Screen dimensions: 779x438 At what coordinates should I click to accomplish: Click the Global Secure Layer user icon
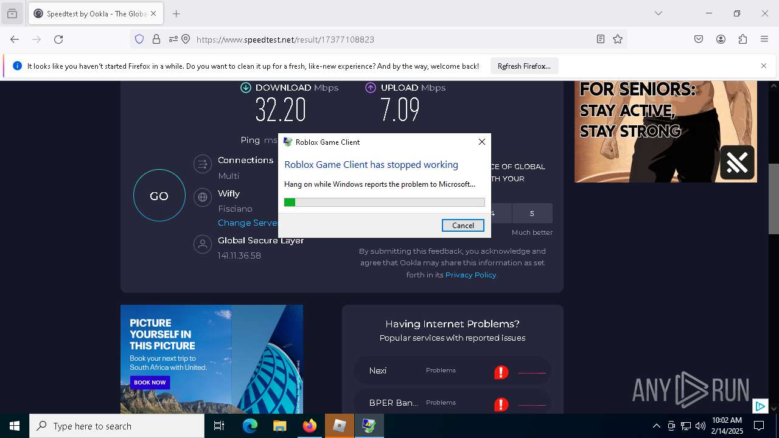coord(202,244)
